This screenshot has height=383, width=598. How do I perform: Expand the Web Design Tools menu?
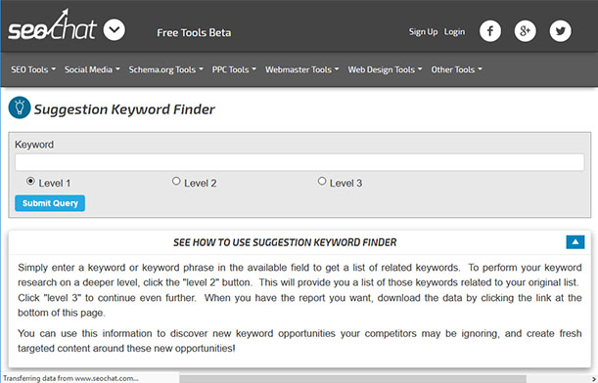pyautogui.click(x=385, y=69)
